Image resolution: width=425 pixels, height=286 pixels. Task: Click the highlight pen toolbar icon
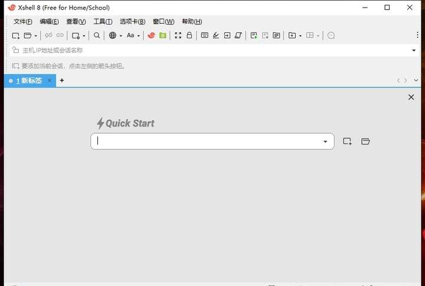click(216, 35)
